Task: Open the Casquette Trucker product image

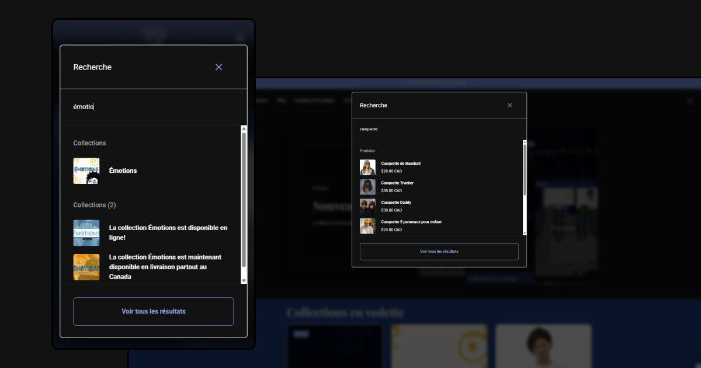Action: pos(367,187)
